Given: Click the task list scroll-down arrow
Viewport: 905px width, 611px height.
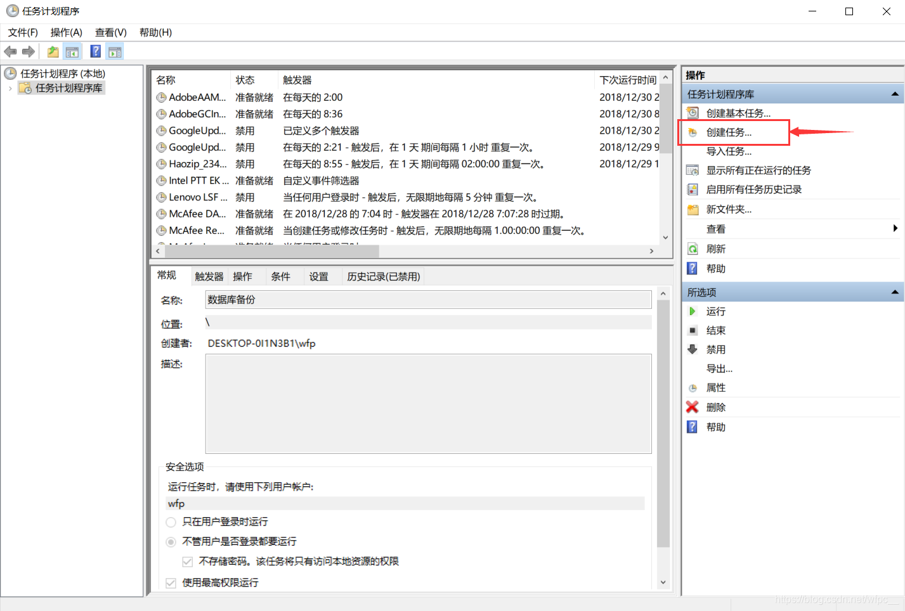Looking at the screenshot, I should 666,238.
